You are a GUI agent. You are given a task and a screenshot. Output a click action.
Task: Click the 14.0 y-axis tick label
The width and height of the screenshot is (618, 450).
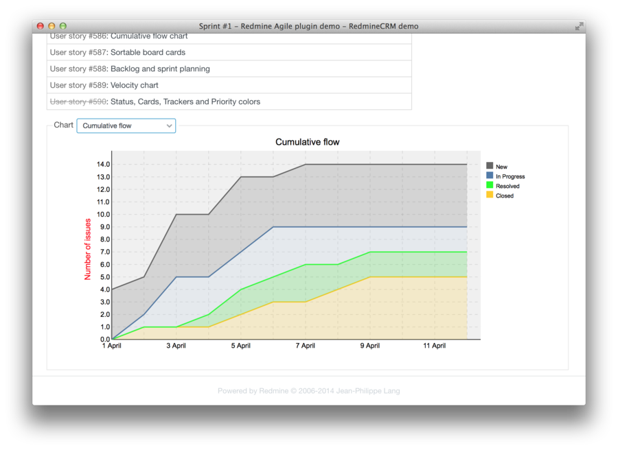click(104, 165)
